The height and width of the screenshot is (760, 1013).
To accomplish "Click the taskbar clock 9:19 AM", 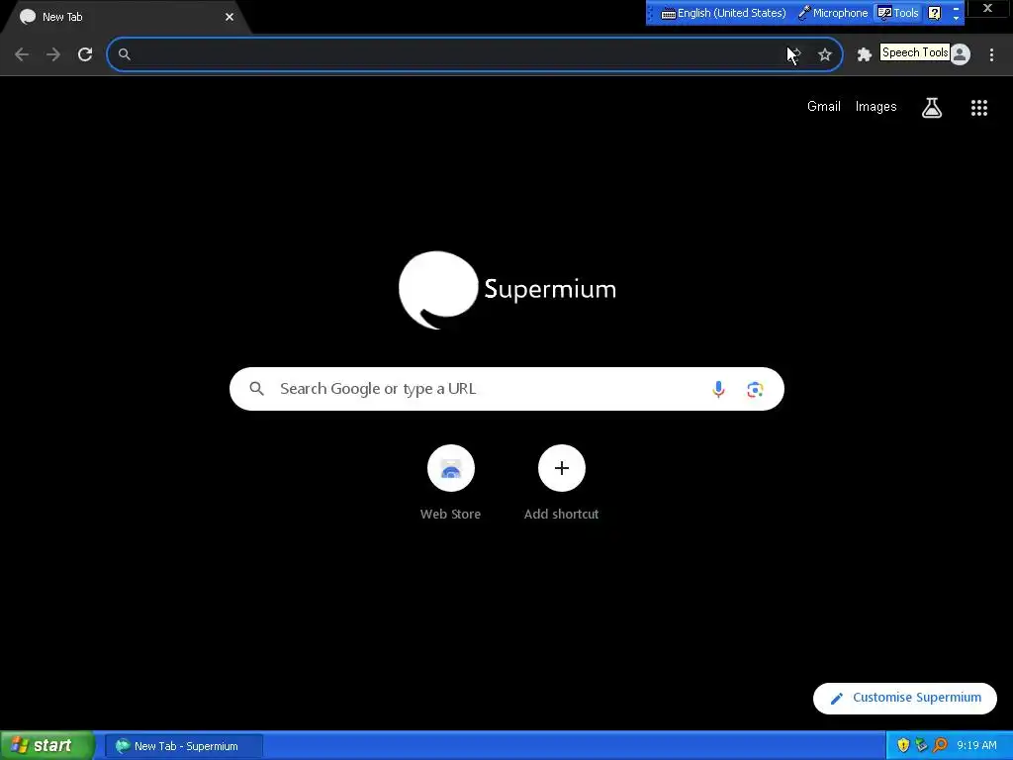I will (976, 745).
